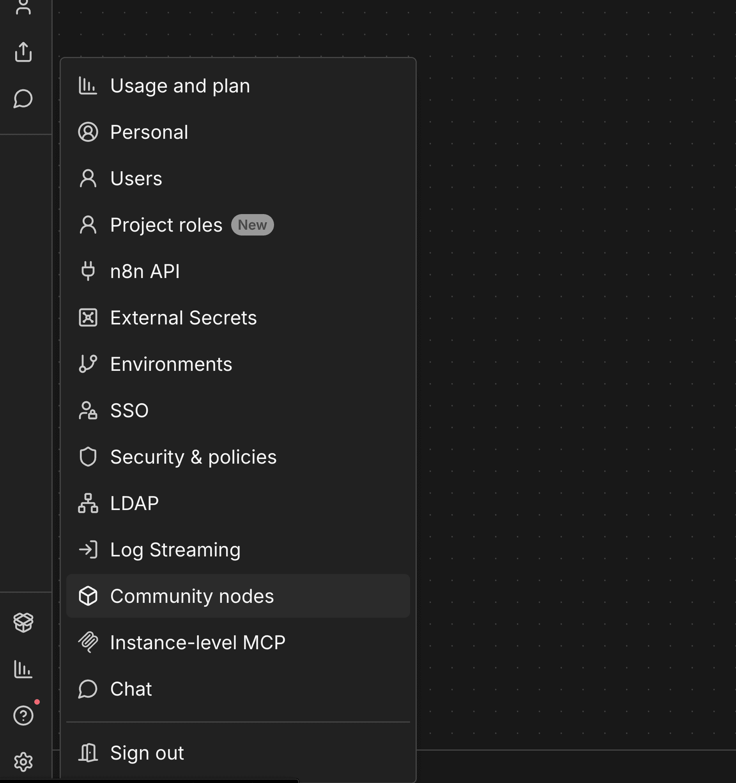Click the plug icon next to n8n API
The height and width of the screenshot is (783, 736).
pos(88,271)
